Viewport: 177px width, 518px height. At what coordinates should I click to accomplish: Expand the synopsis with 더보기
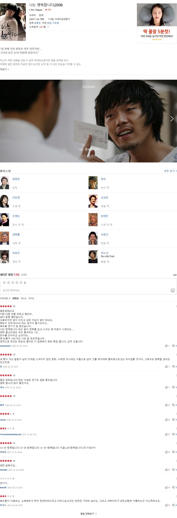5,69
